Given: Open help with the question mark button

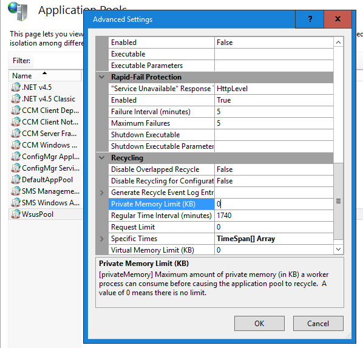Looking at the screenshot, I should tap(310, 19).
